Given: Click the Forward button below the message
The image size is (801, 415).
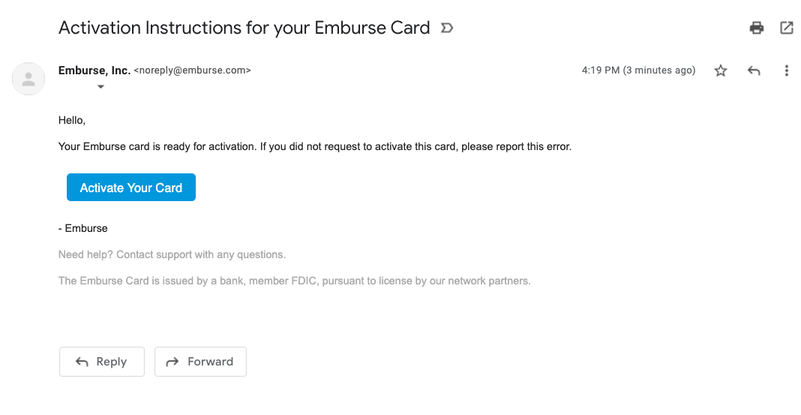Looking at the screenshot, I should click(200, 362).
